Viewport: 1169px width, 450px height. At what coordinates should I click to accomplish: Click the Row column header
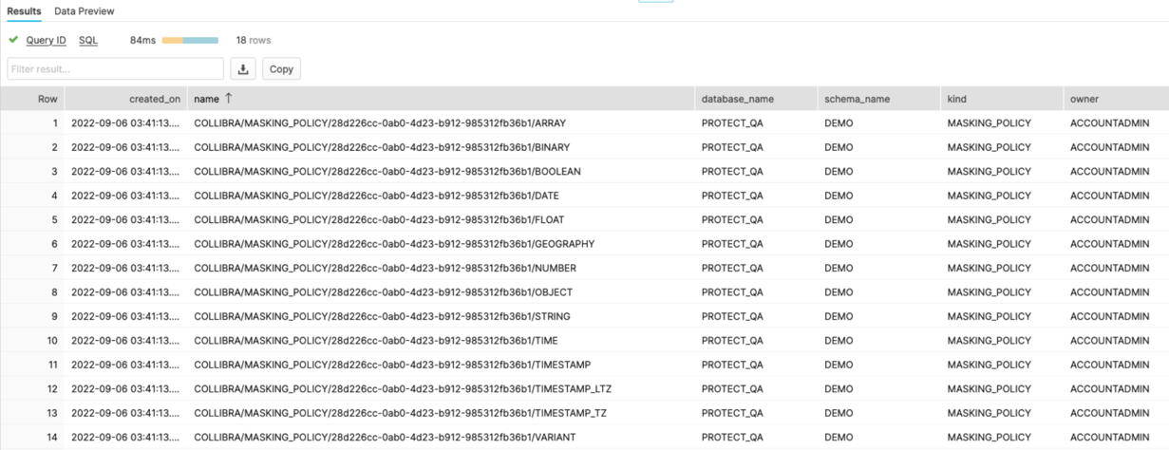coord(47,99)
